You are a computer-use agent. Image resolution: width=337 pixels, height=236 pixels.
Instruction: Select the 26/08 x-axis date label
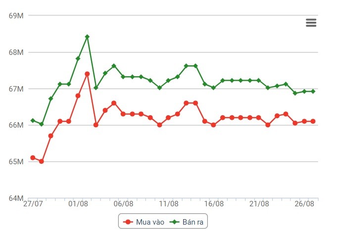coord(304,204)
